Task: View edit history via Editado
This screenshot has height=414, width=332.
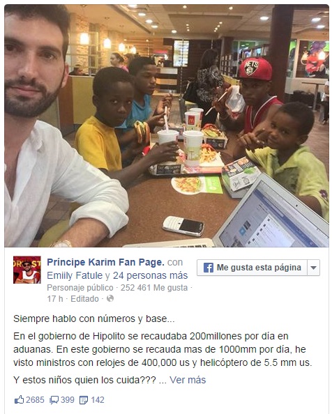Action: 84,299
